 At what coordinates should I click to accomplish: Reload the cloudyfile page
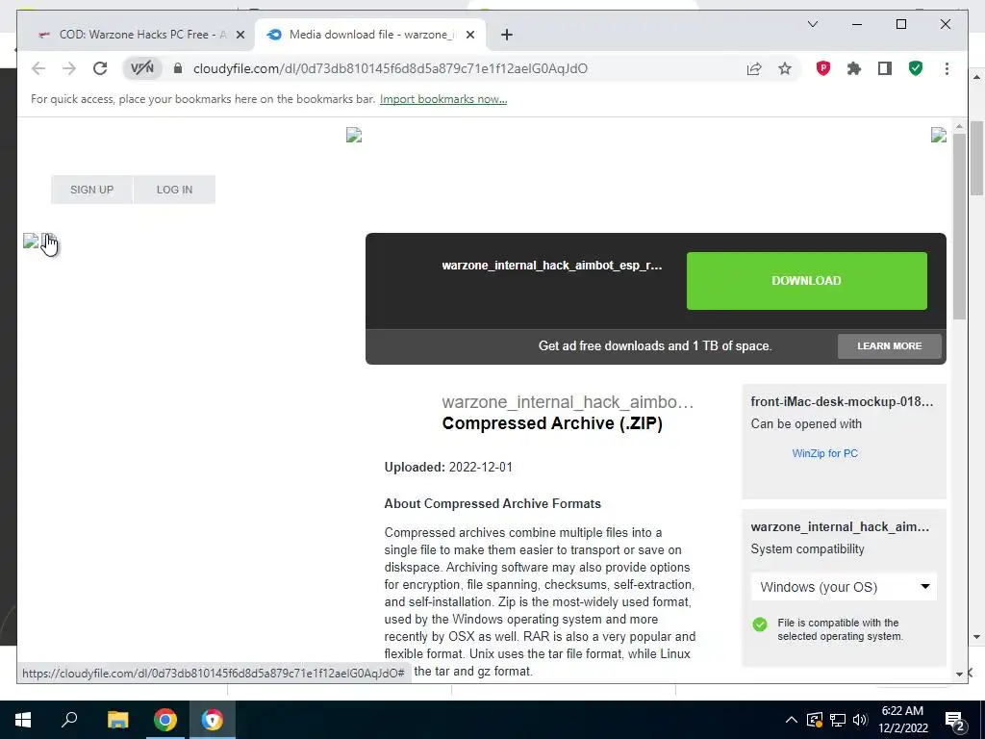[100, 68]
